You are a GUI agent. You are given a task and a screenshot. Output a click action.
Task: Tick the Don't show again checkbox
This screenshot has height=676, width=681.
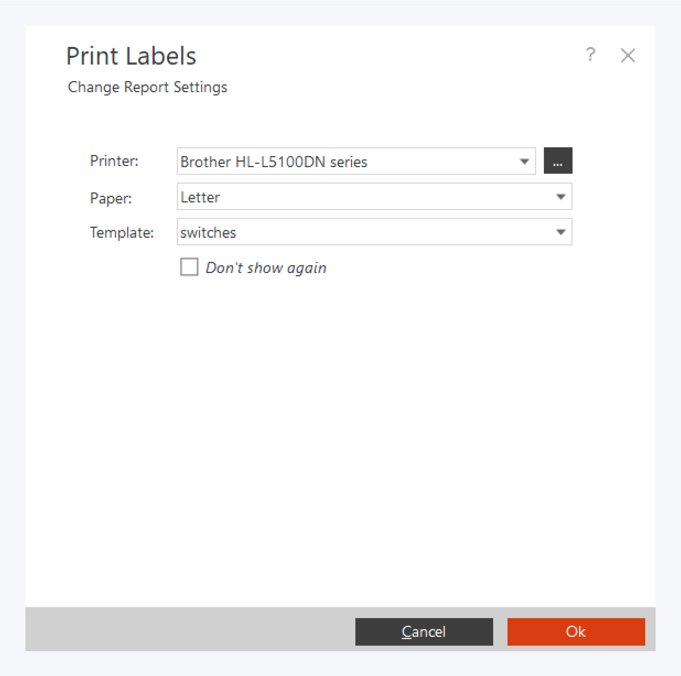[189, 267]
